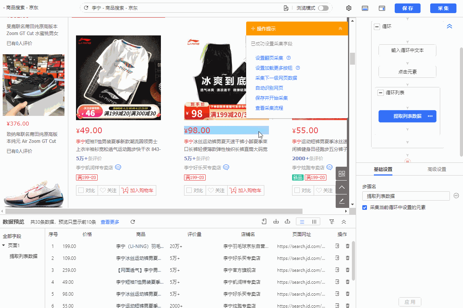Click the 采集下一级网页数据 link

[276, 78]
